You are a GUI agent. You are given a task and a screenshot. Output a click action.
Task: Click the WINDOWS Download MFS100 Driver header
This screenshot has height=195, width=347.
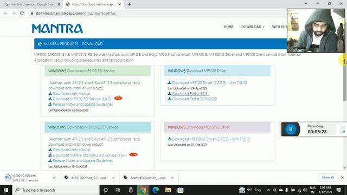(x=217, y=71)
